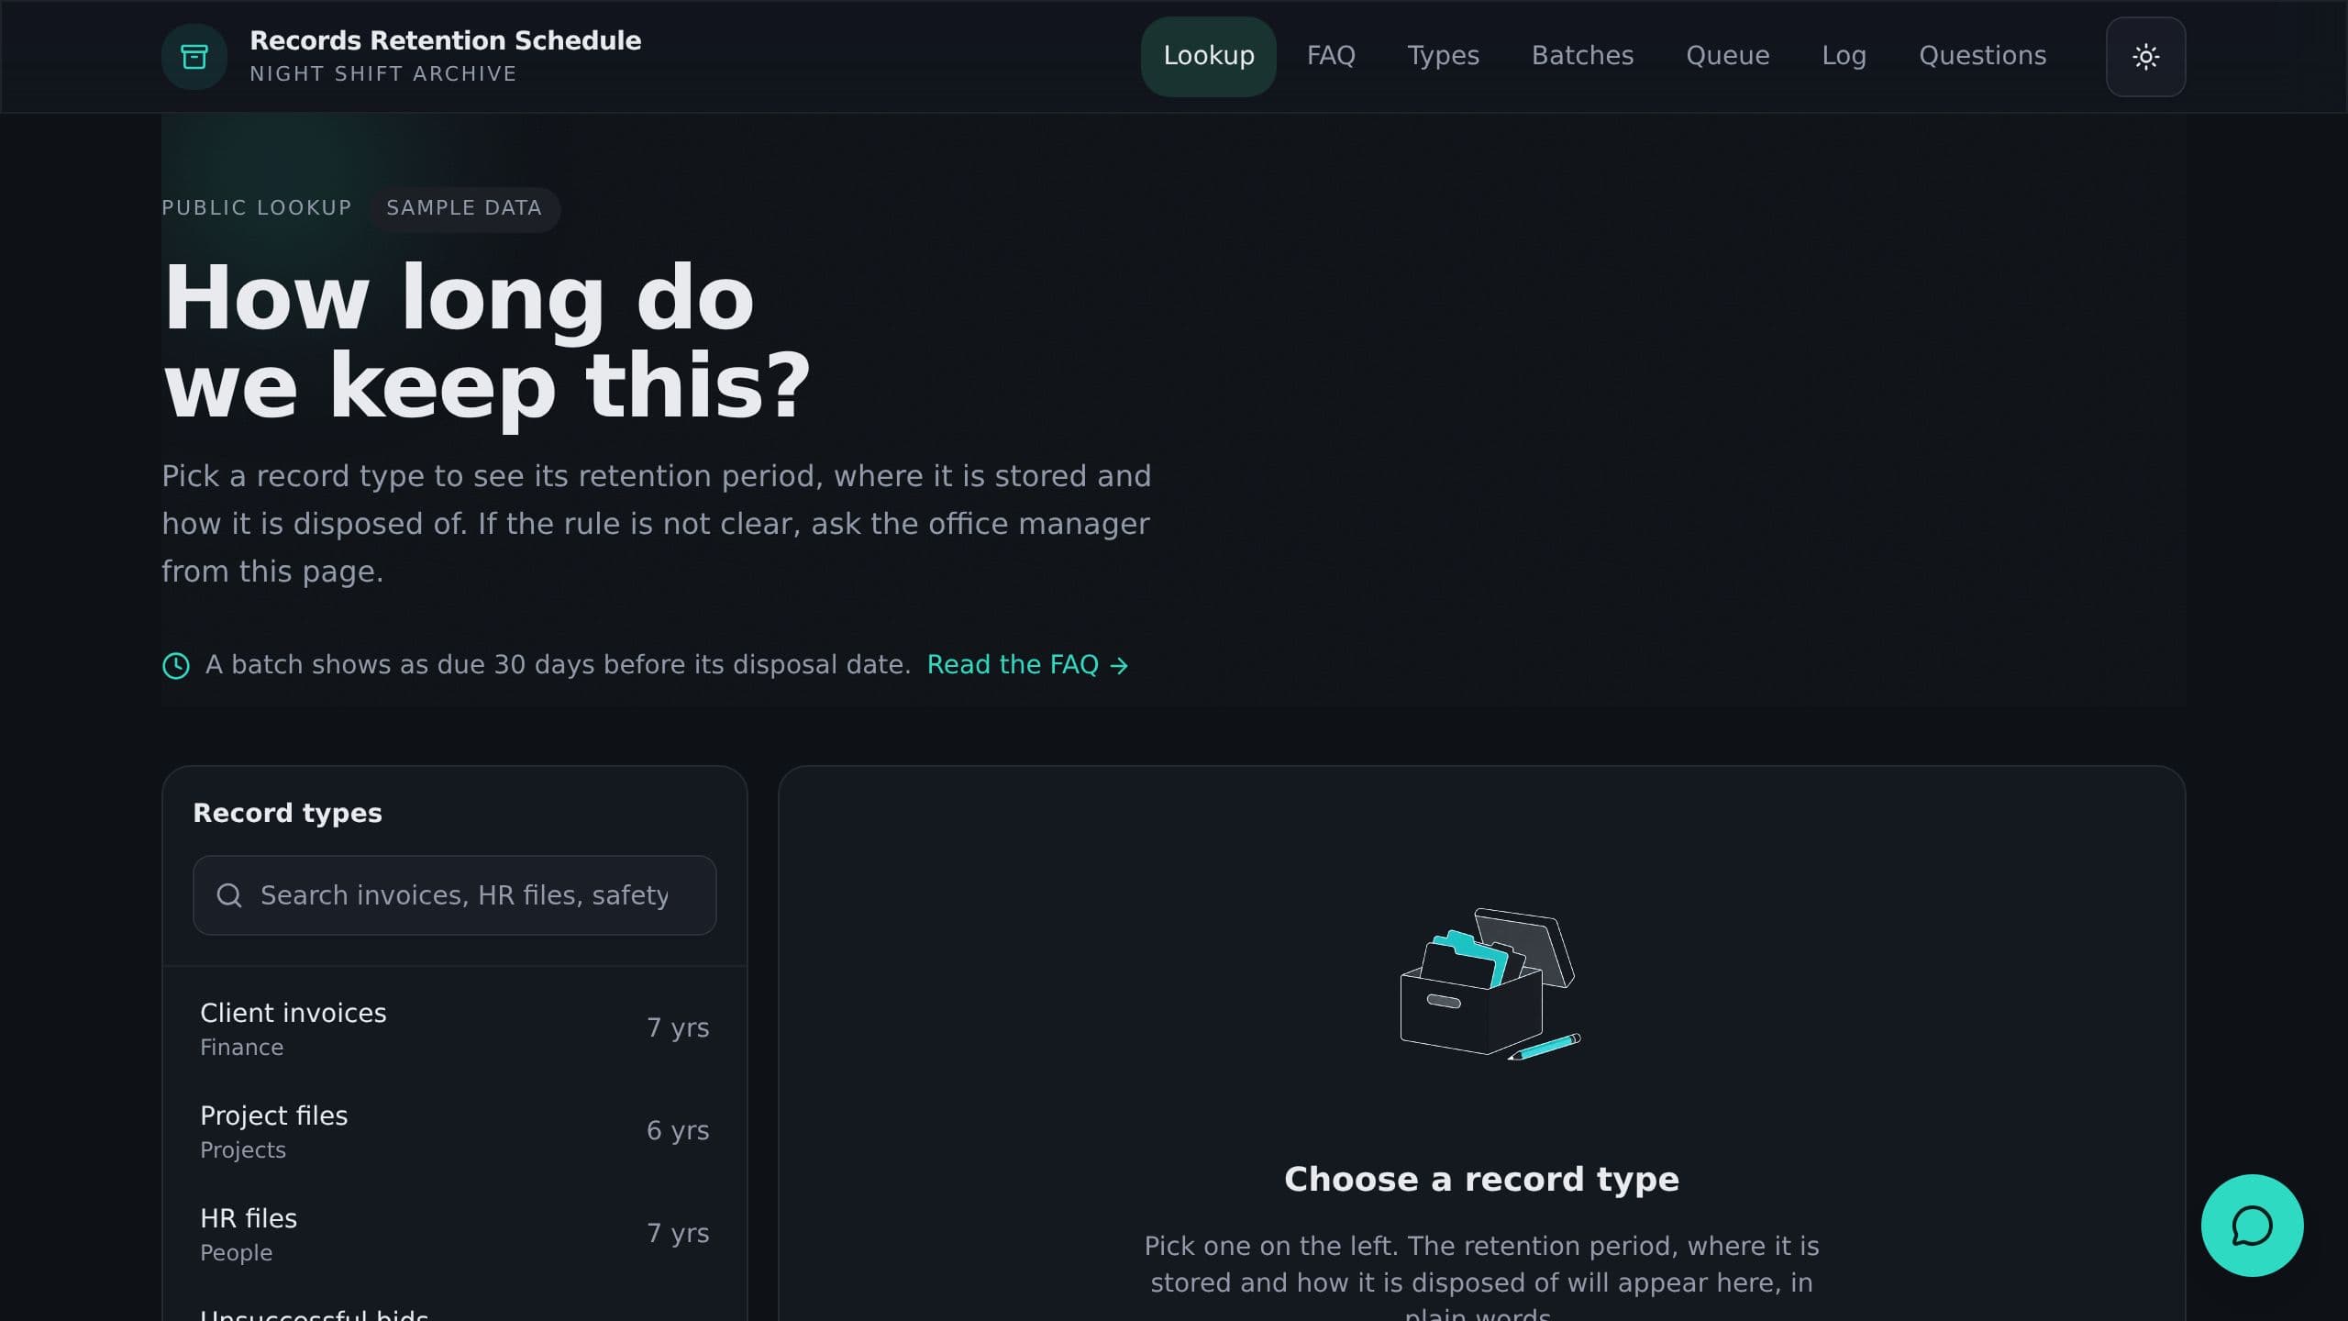The image size is (2348, 1321).
Task: Click the archive box logo icon
Action: coord(194,57)
